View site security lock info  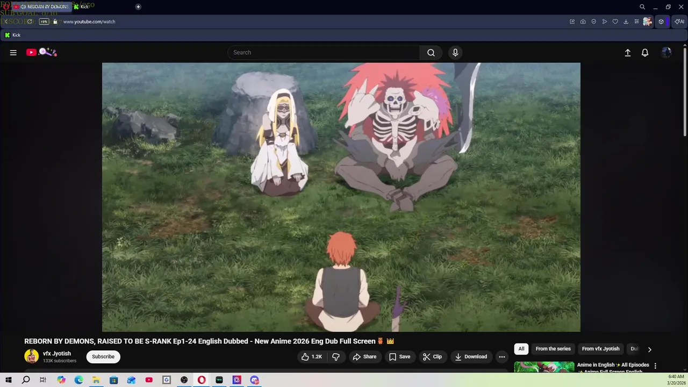point(55,21)
